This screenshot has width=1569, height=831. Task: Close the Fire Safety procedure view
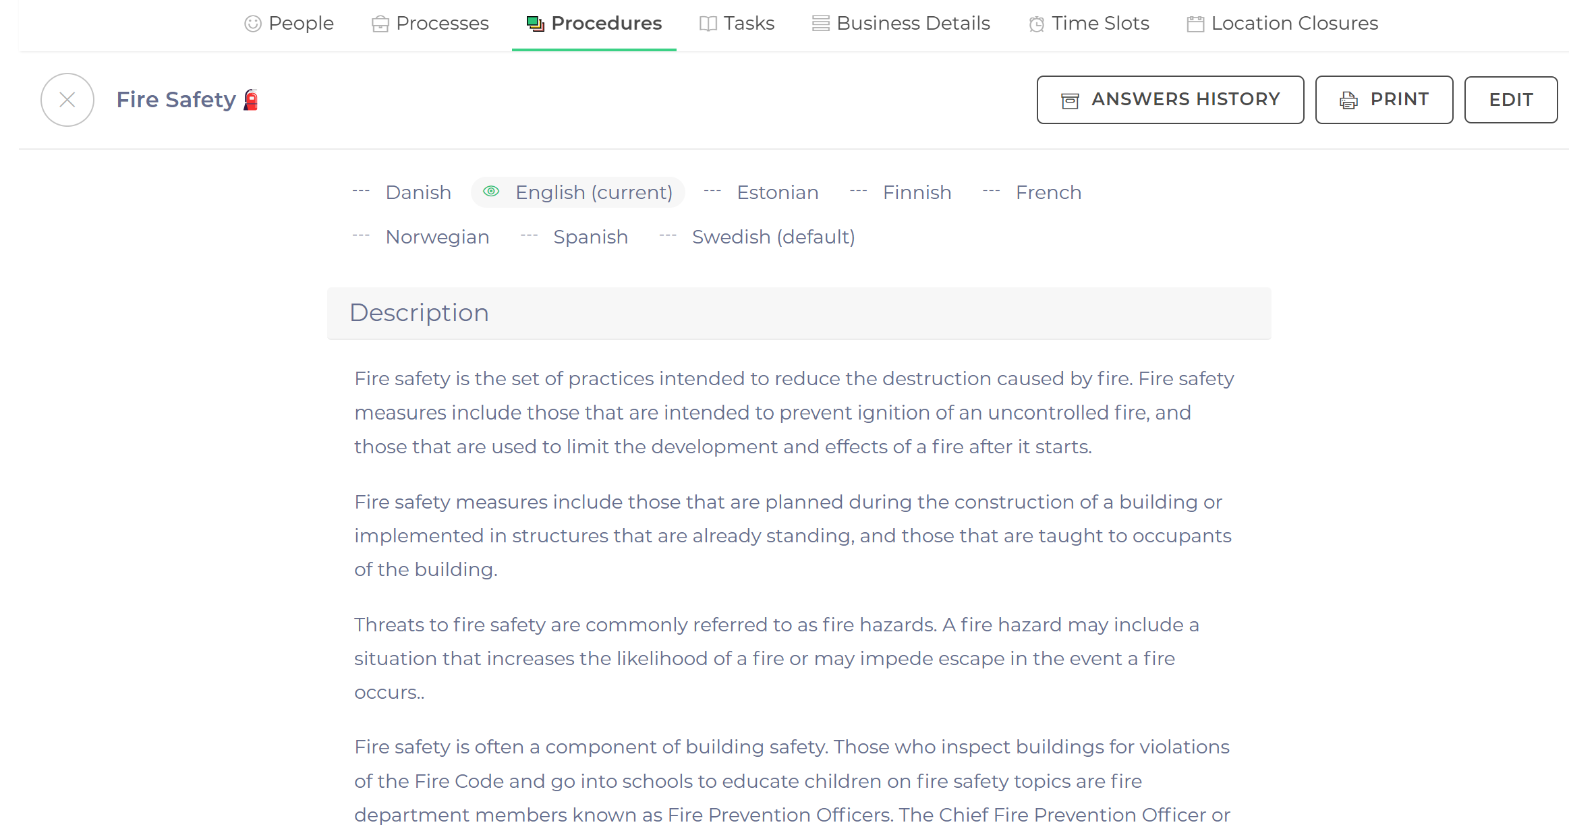67,100
